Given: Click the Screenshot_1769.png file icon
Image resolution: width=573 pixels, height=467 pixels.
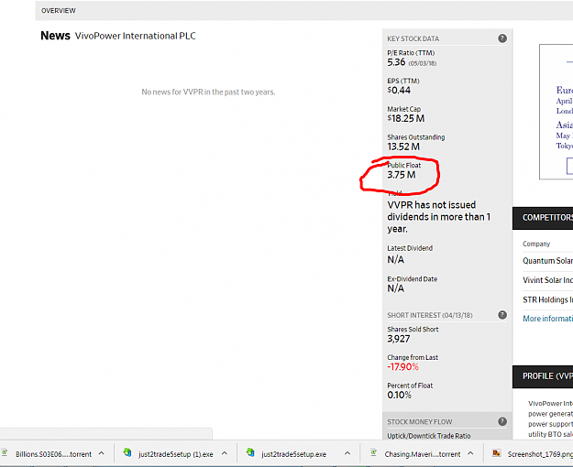Looking at the screenshot, I should point(496,453).
